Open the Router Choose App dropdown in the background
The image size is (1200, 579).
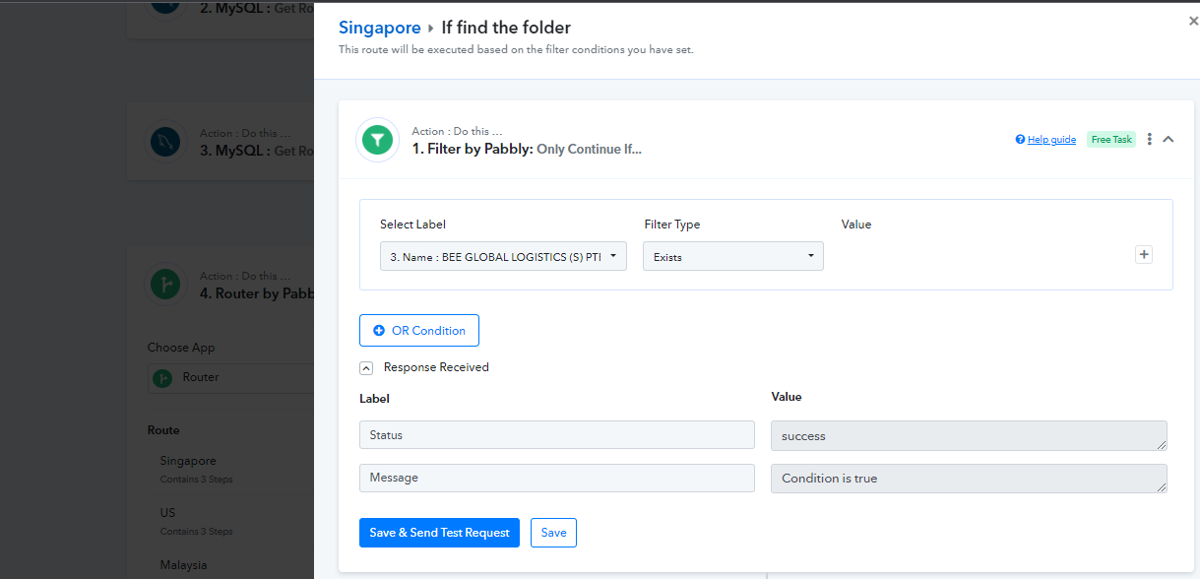point(231,377)
